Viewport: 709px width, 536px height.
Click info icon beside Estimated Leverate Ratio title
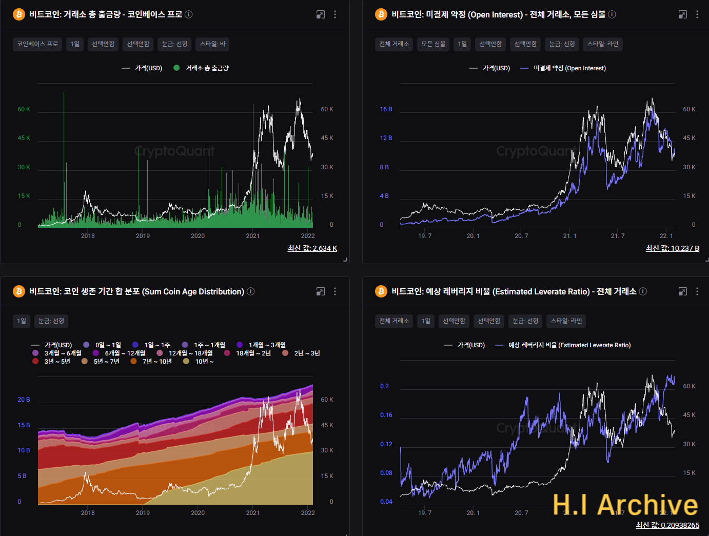(643, 291)
